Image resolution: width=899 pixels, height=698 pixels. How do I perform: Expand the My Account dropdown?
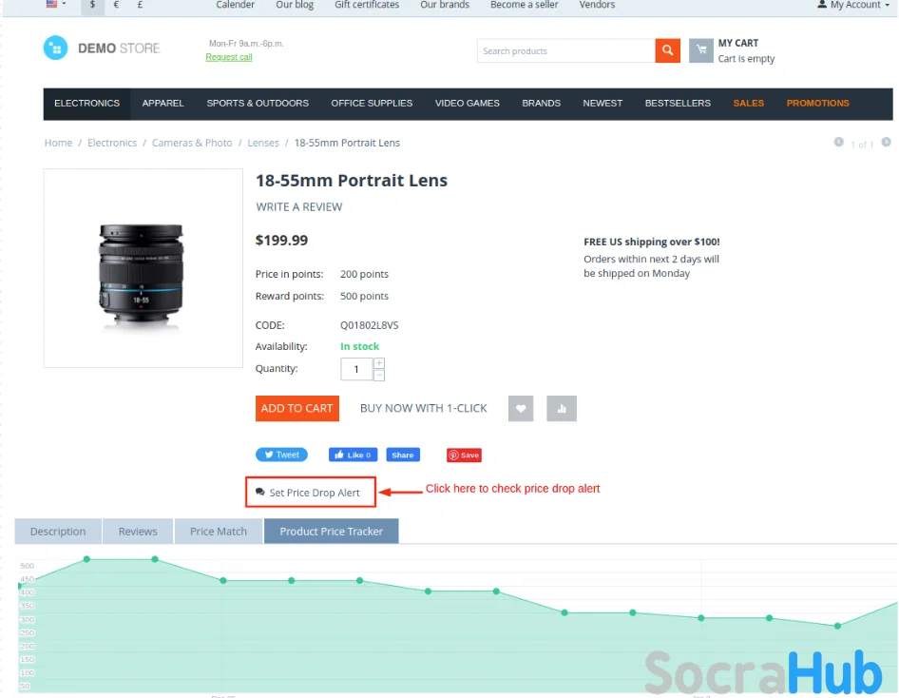pyautogui.click(x=853, y=5)
